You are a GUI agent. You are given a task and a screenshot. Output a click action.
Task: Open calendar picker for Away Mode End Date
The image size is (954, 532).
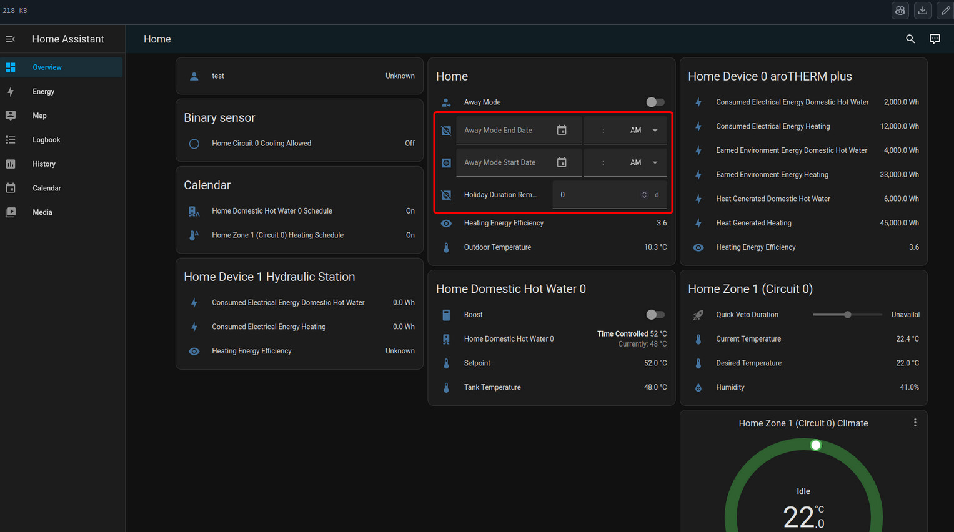pyautogui.click(x=562, y=131)
